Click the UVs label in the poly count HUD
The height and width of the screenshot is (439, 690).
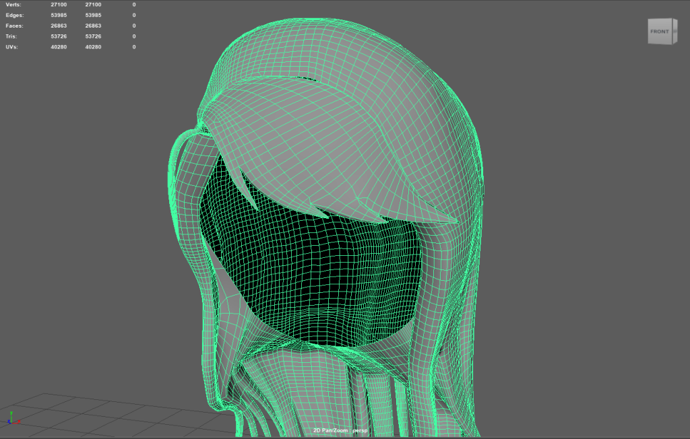[13, 47]
